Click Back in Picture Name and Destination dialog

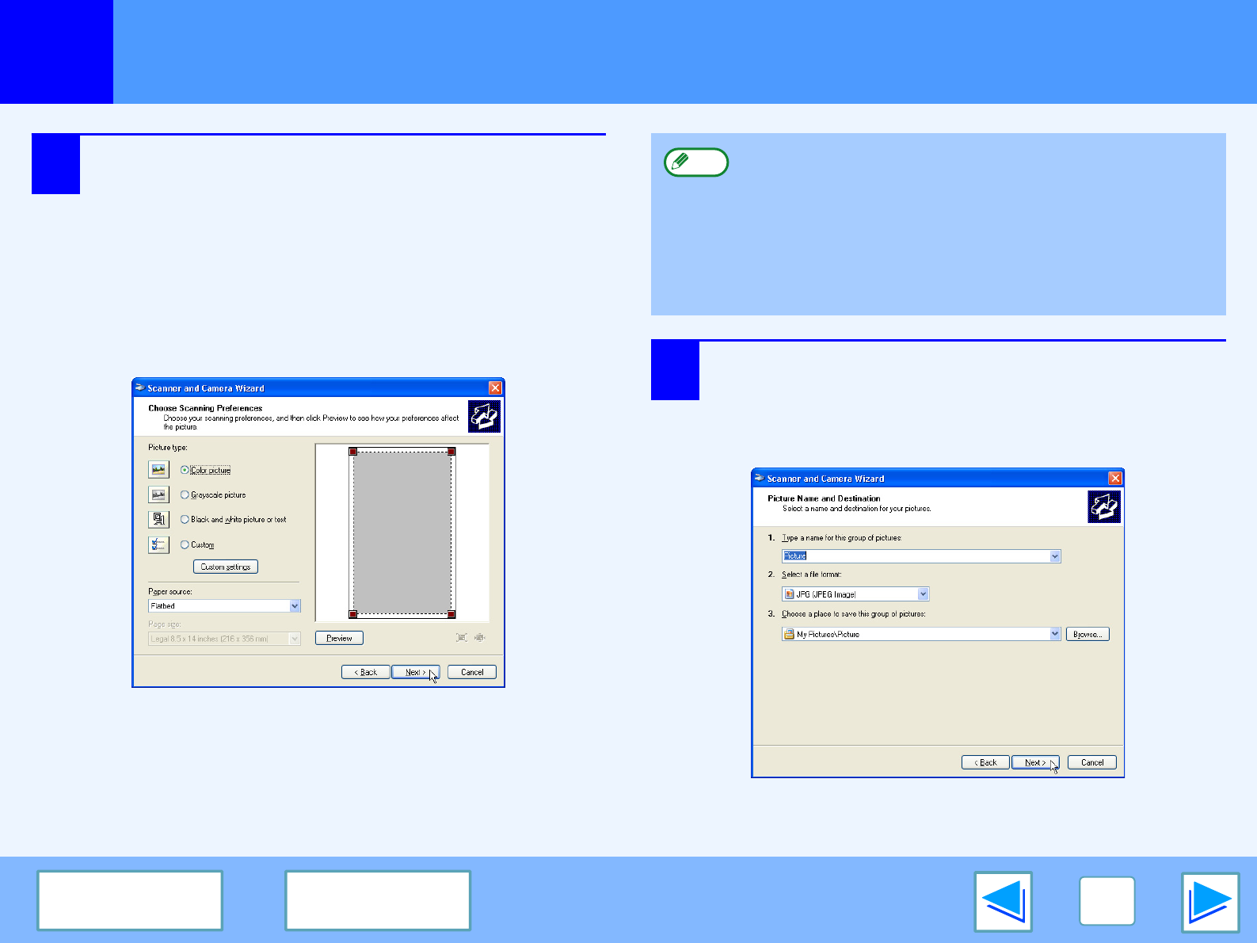[985, 762]
